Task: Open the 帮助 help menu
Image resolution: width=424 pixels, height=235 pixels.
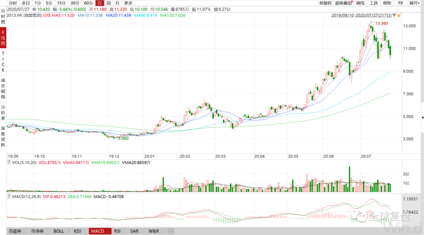Action: click(x=387, y=3)
